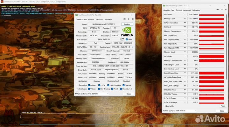Click the Driver Version field
The image size is (229, 127).
(110, 66)
